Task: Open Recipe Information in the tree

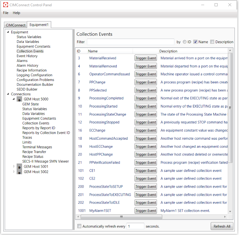Action: click(x=32, y=70)
